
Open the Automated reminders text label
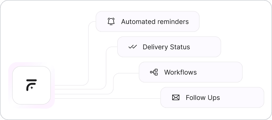155,21
